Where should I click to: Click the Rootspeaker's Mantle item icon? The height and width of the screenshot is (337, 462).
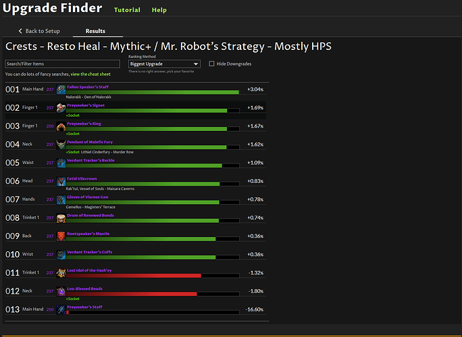click(x=61, y=236)
